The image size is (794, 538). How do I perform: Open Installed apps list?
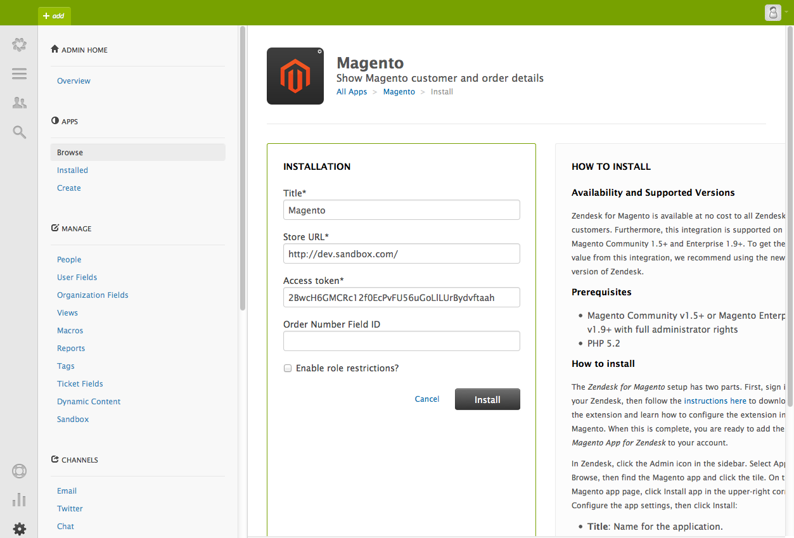pos(72,170)
